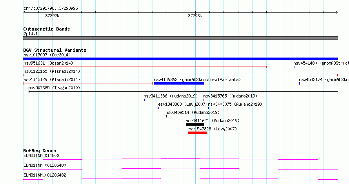Open the nsv1122155 (Alsmadi2014) label
Image resolution: width=349 pixels, height=184 pixels.
(52, 71)
